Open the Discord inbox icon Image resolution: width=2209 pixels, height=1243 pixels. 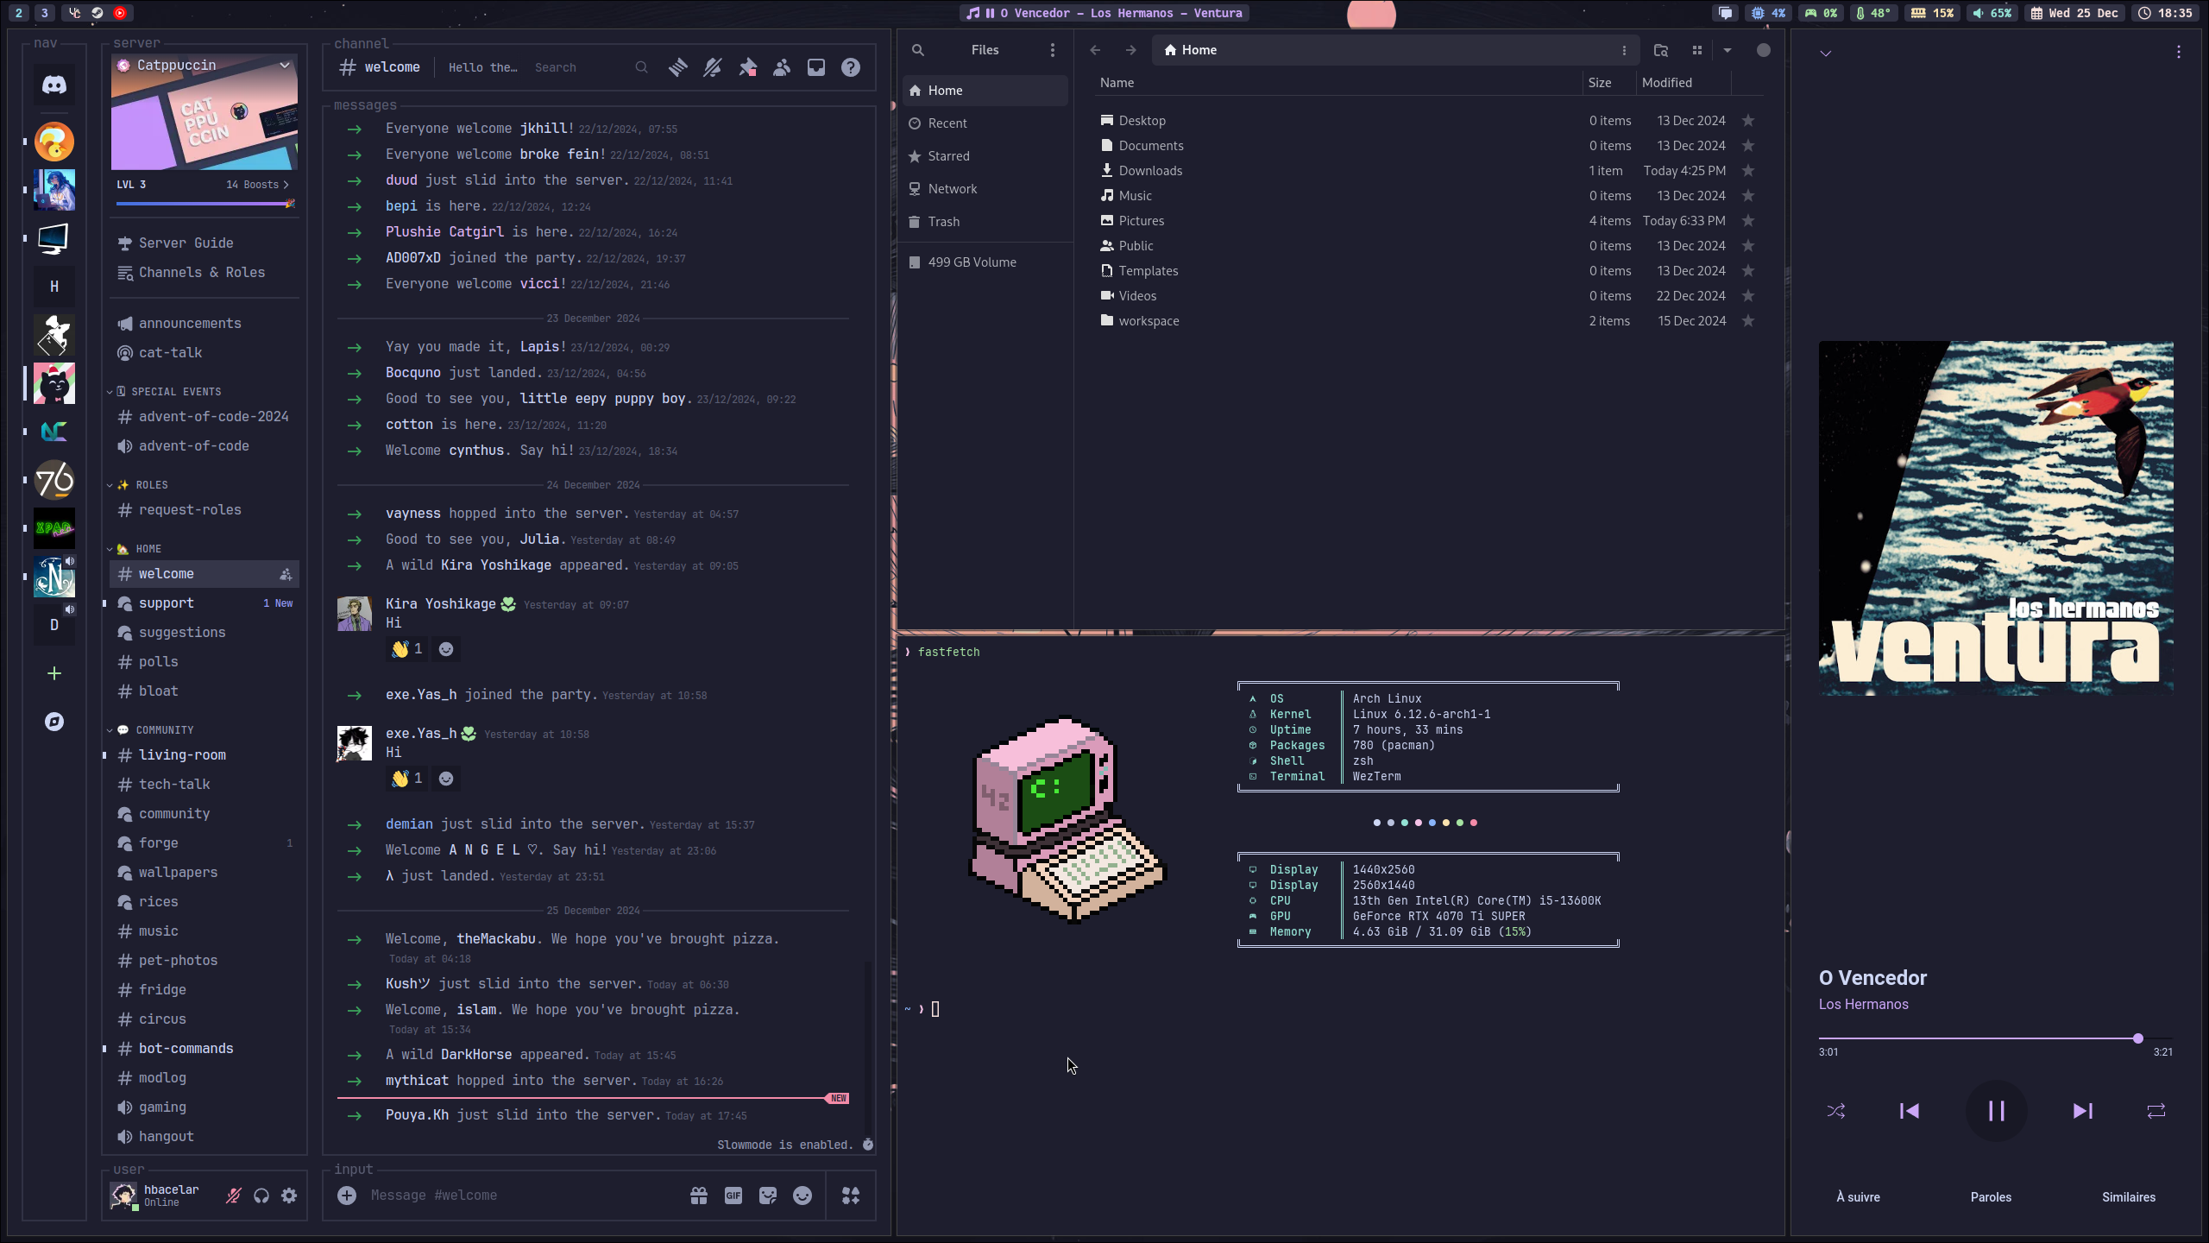click(x=816, y=67)
